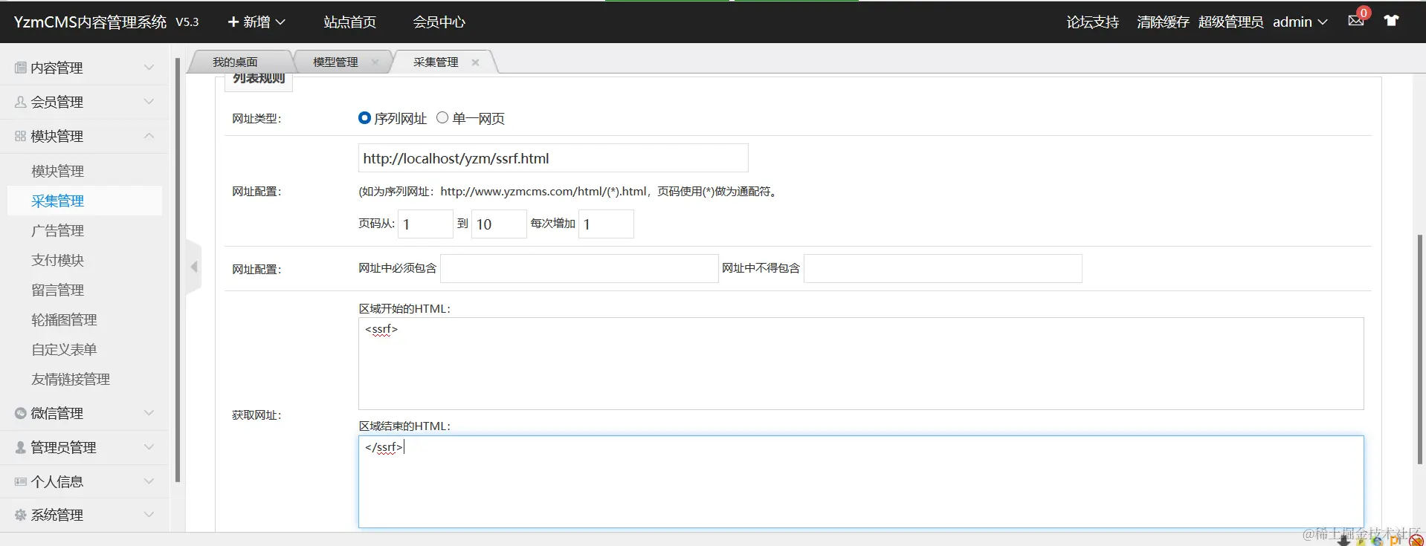The height and width of the screenshot is (546, 1426).
Task: Open 论坛支持 link
Action: [x=1092, y=22]
